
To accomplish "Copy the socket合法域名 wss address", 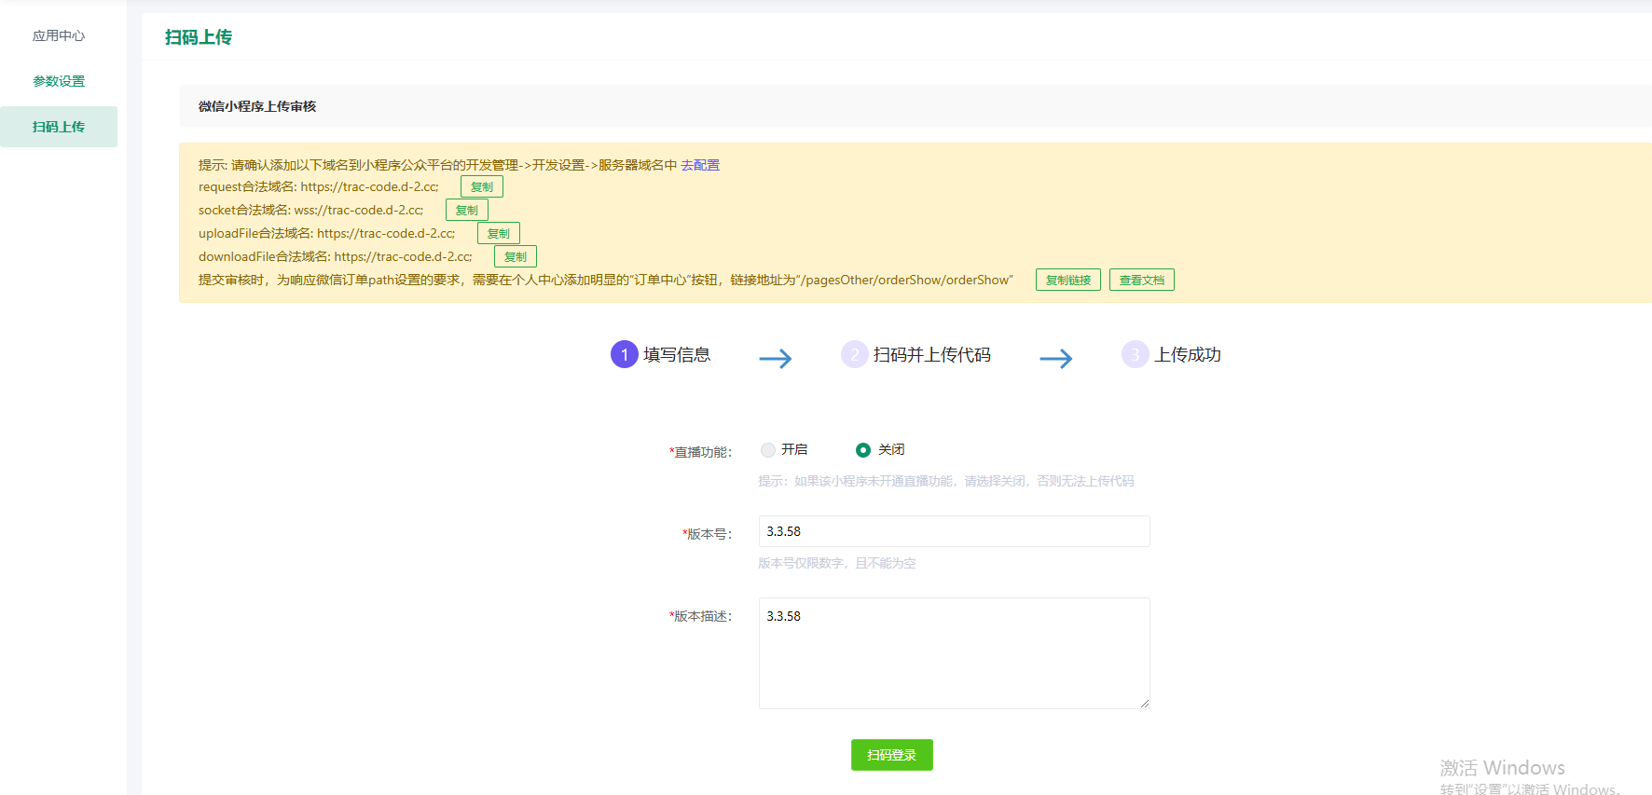I will coord(466,210).
